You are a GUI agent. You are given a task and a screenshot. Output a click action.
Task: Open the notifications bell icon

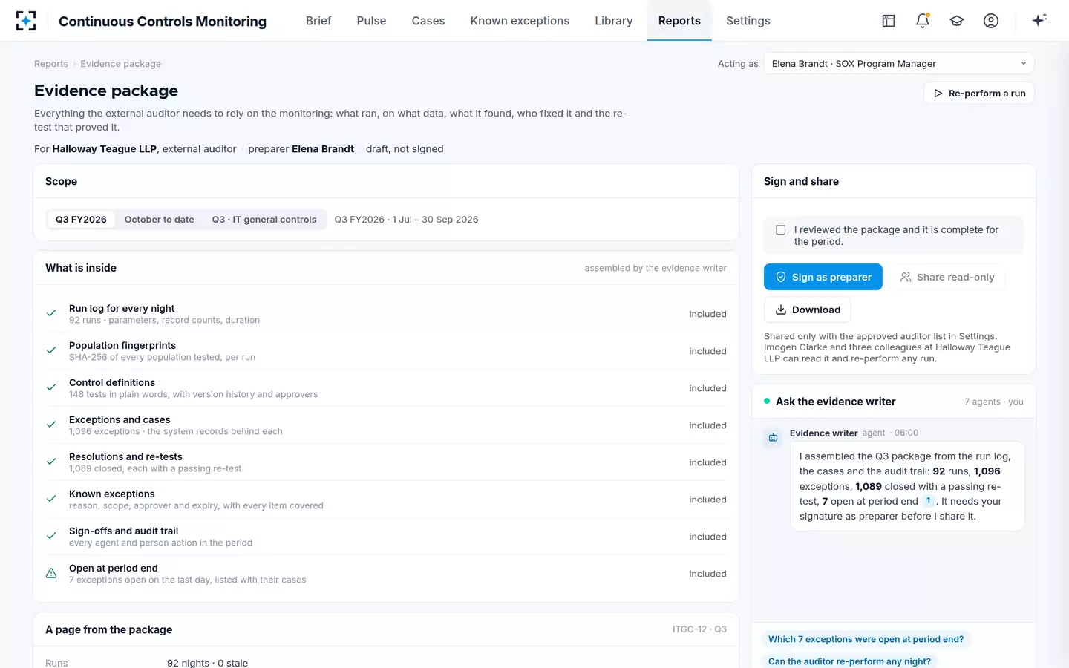coord(923,21)
